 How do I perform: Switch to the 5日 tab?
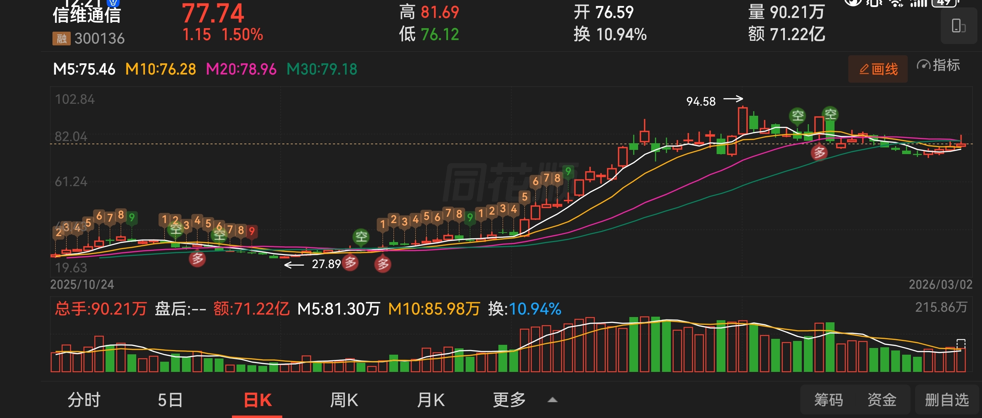pyautogui.click(x=170, y=400)
